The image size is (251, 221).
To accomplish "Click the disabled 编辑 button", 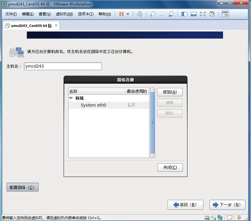I will (x=170, y=103).
